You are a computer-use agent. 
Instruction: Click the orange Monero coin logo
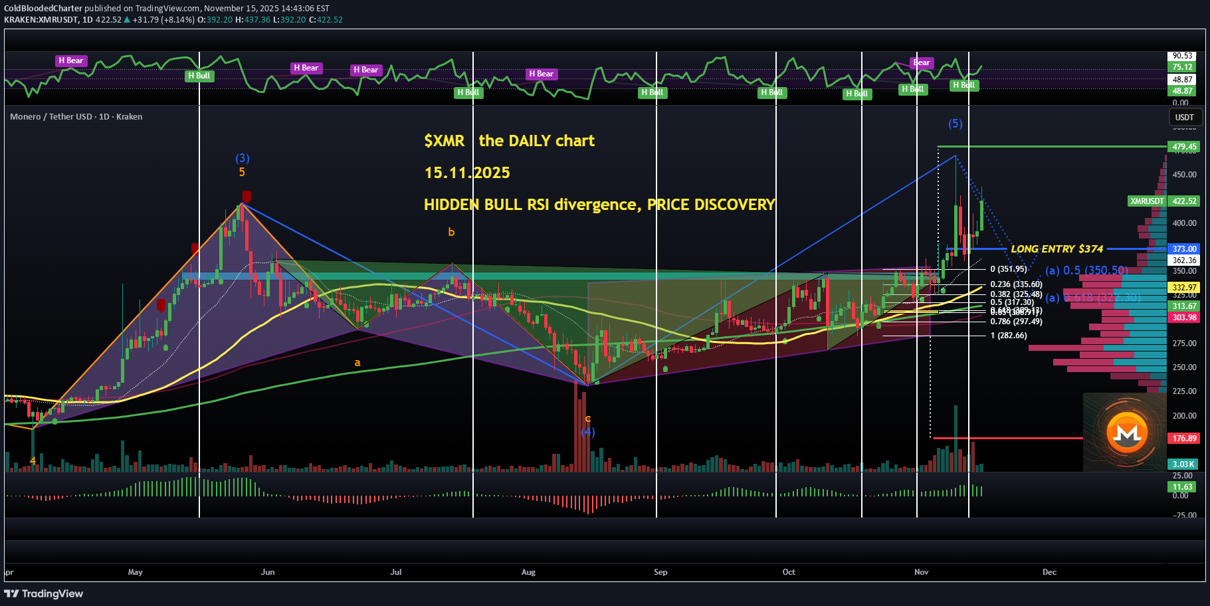[1127, 433]
